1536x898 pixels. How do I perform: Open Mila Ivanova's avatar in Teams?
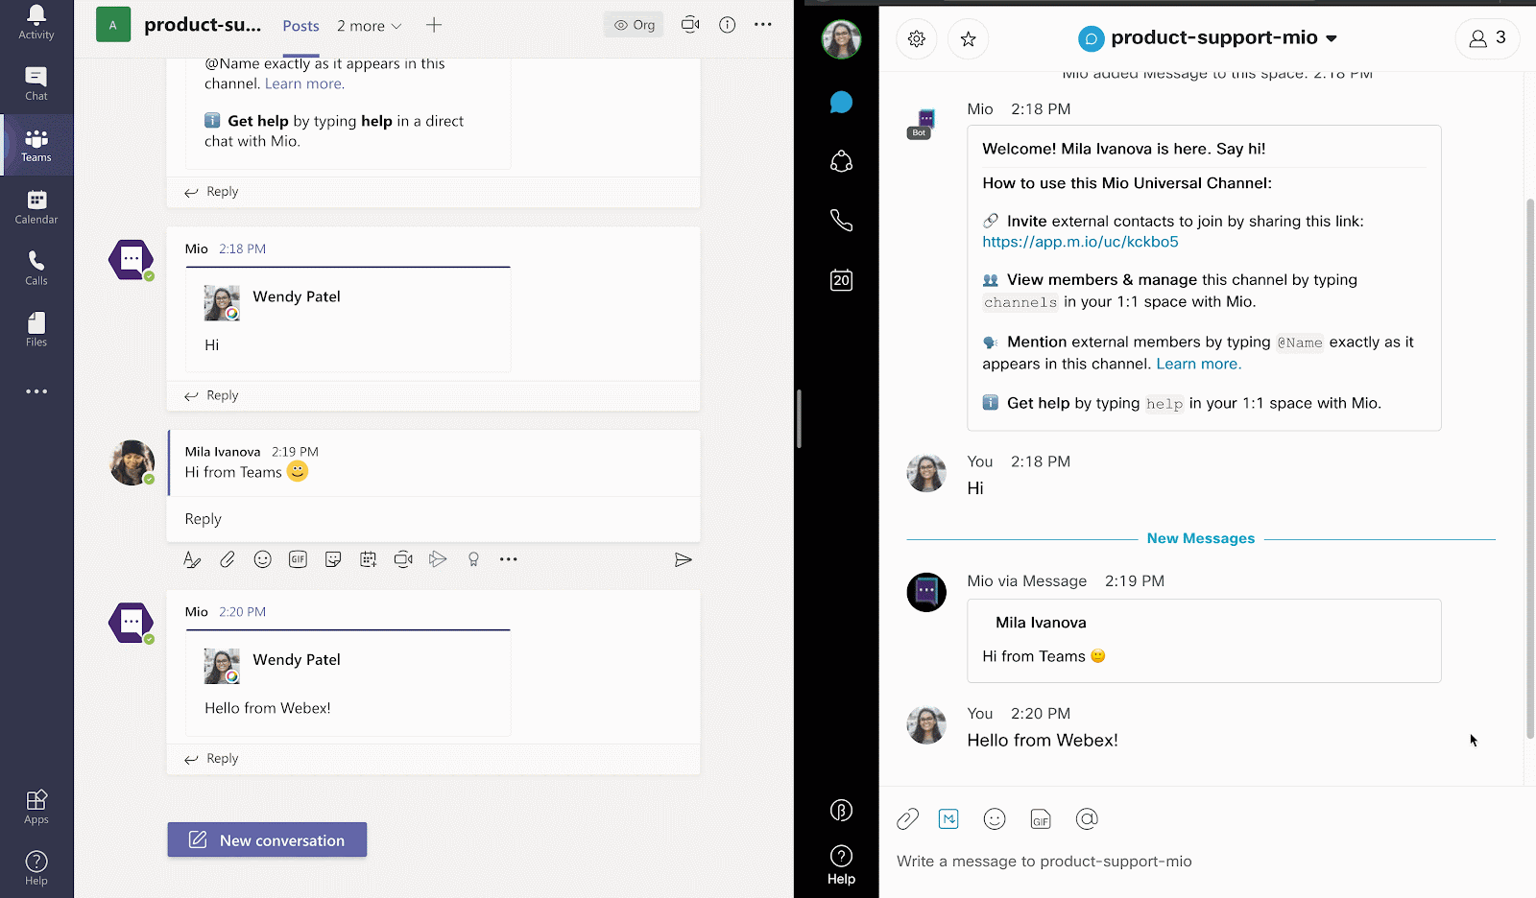132,462
